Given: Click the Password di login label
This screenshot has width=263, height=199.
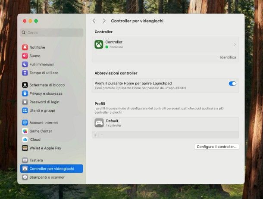Looking at the screenshot, I should 44,102.
